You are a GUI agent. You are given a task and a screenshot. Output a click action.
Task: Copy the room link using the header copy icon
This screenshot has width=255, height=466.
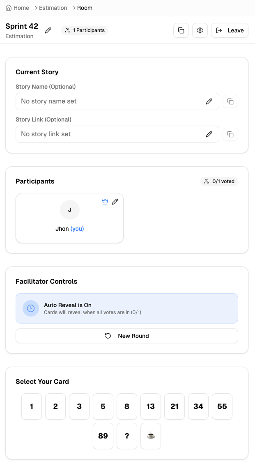coord(181,30)
